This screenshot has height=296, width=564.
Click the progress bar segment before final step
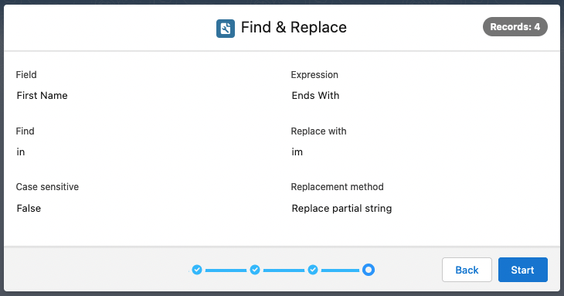[x=340, y=270]
